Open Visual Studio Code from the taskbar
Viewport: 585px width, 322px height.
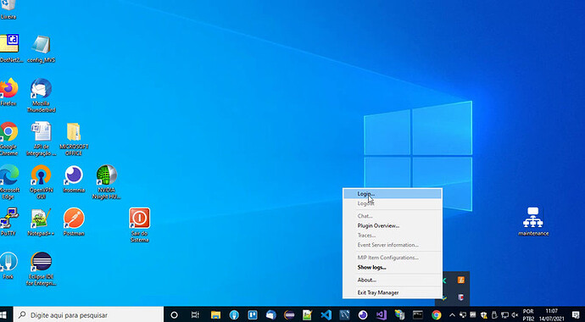(326, 314)
